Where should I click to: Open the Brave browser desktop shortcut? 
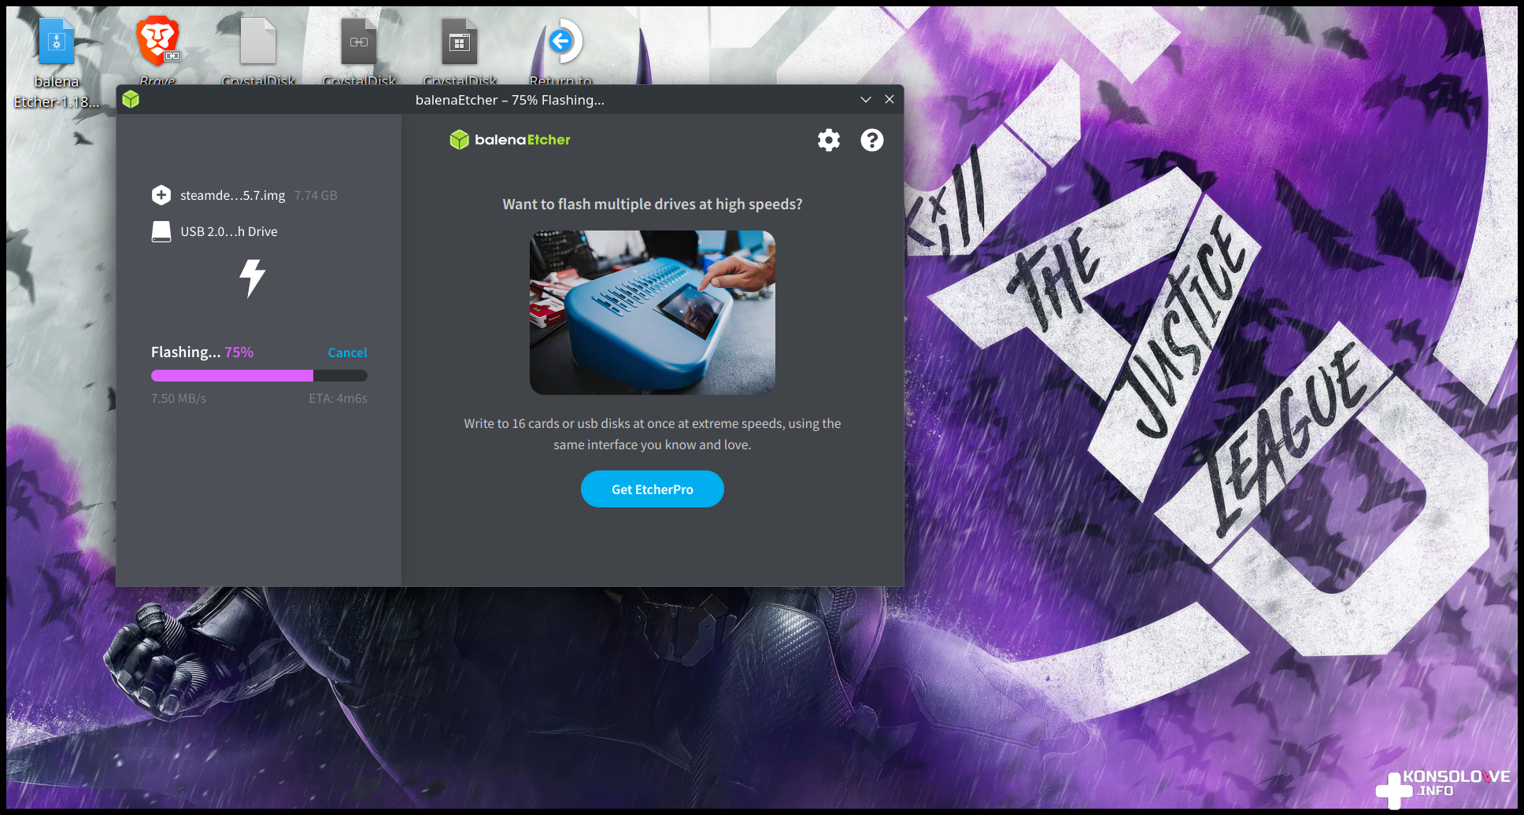(158, 42)
